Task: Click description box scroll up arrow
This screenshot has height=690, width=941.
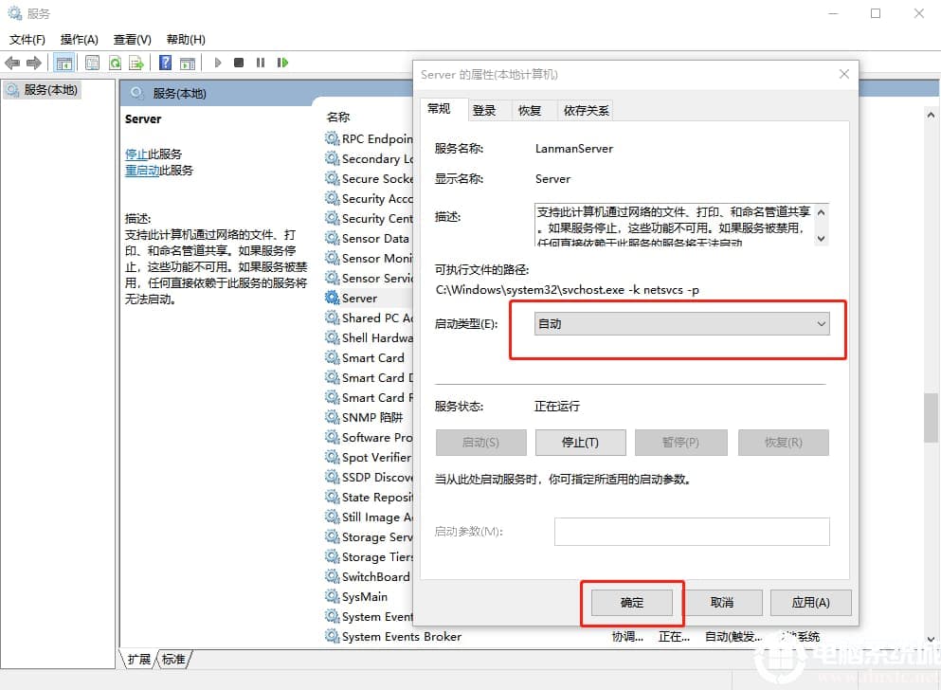Action: pos(822,212)
